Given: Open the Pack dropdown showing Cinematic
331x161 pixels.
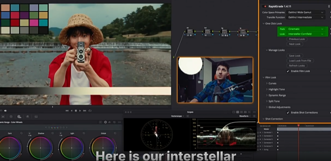Looking at the screenshot, I should [x=306, y=29].
